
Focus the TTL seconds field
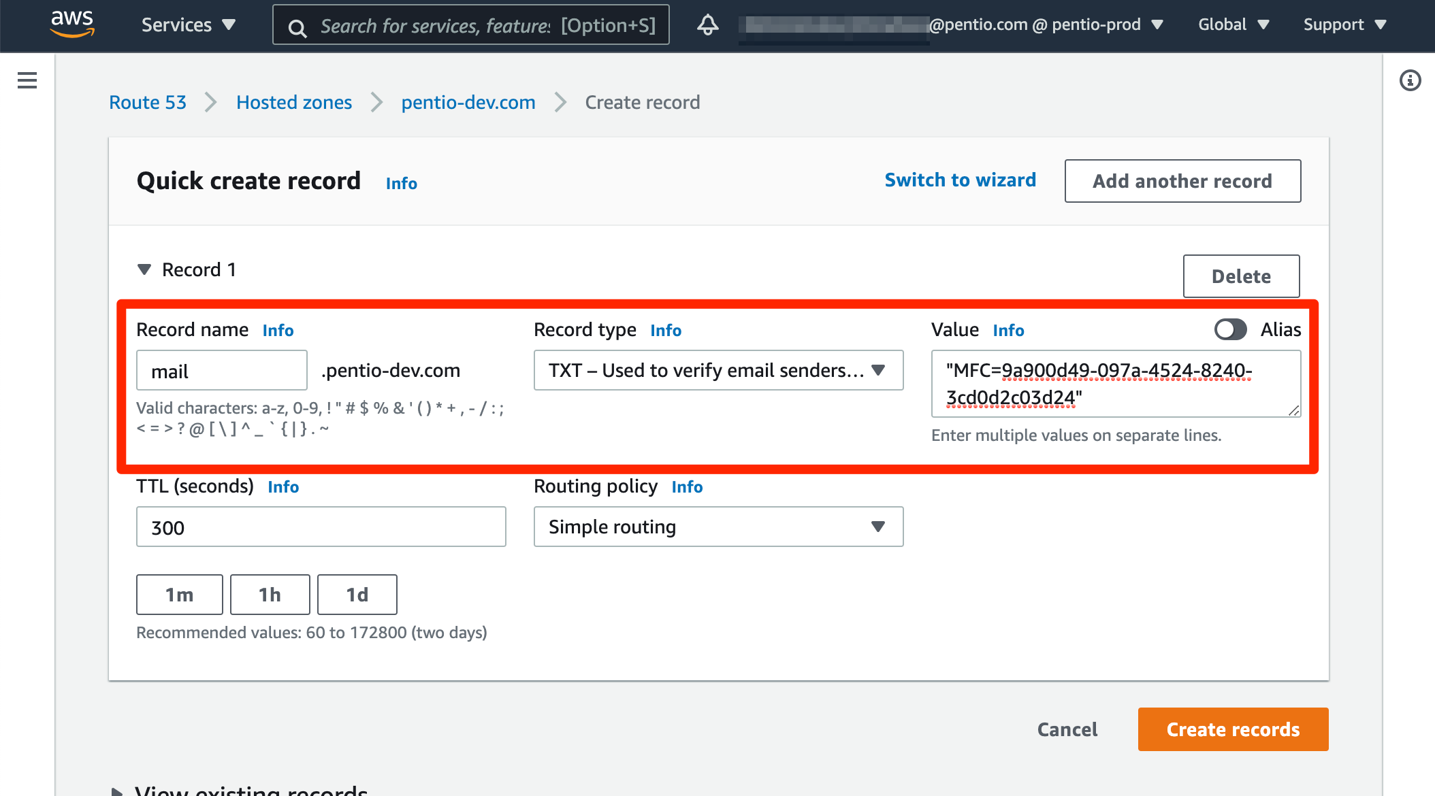[321, 527]
